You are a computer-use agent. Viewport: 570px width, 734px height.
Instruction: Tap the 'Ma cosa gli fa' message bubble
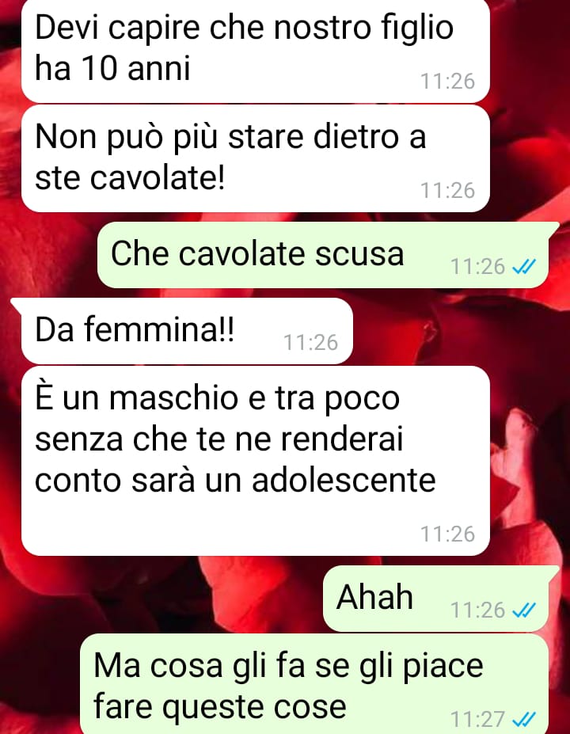click(314, 684)
